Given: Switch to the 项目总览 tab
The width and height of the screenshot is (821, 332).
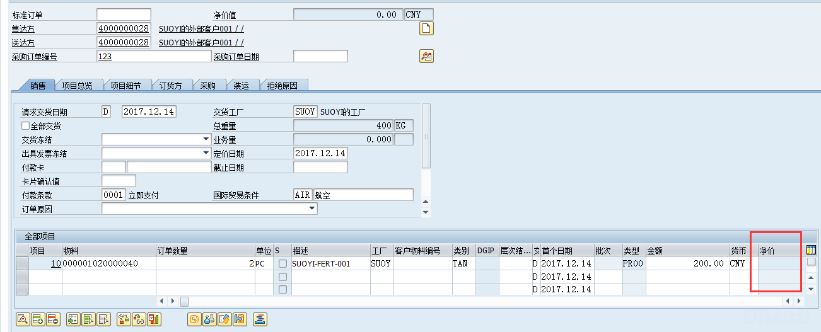Looking at the screenshot, I should pyautogui.click(x=78, y=86).
